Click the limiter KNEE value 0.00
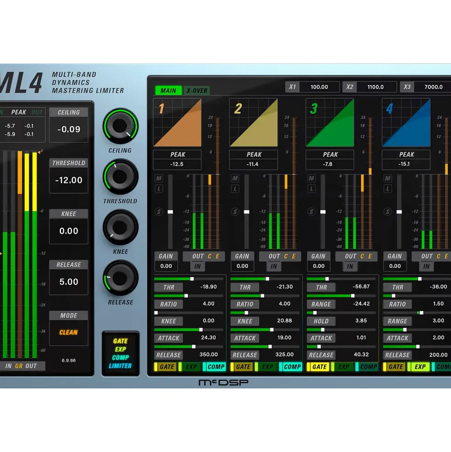This screenshot has height=452, width=451. [69, 231]
